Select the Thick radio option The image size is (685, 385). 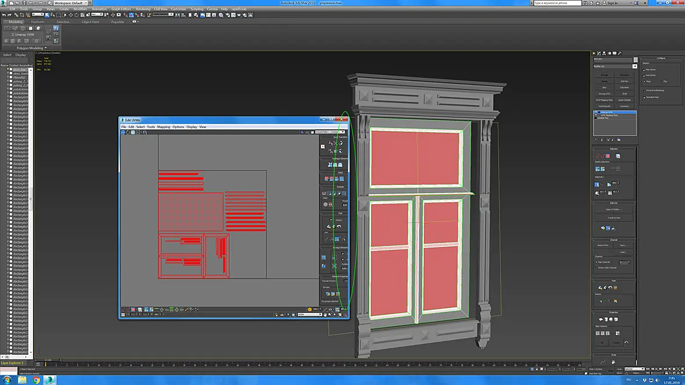tap(644, 81)
